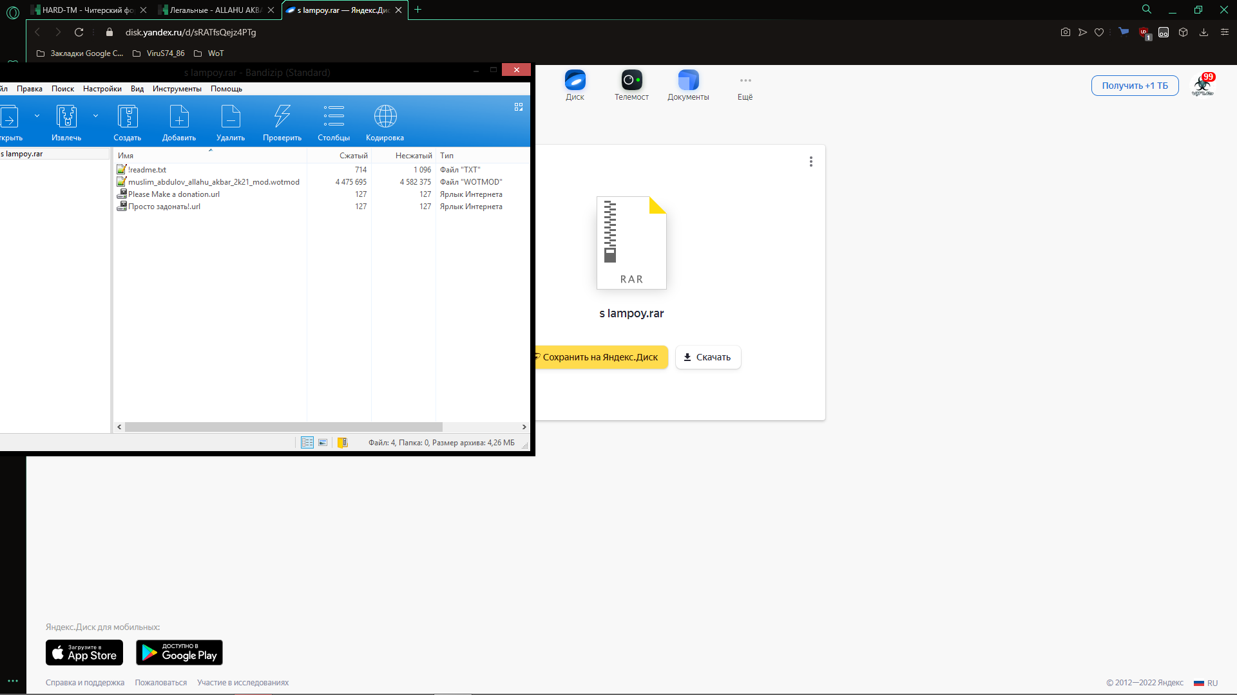Open the Инструменты menu in Bandizip
Viewport: 1237px width, 695px height.
click(177, 89)
